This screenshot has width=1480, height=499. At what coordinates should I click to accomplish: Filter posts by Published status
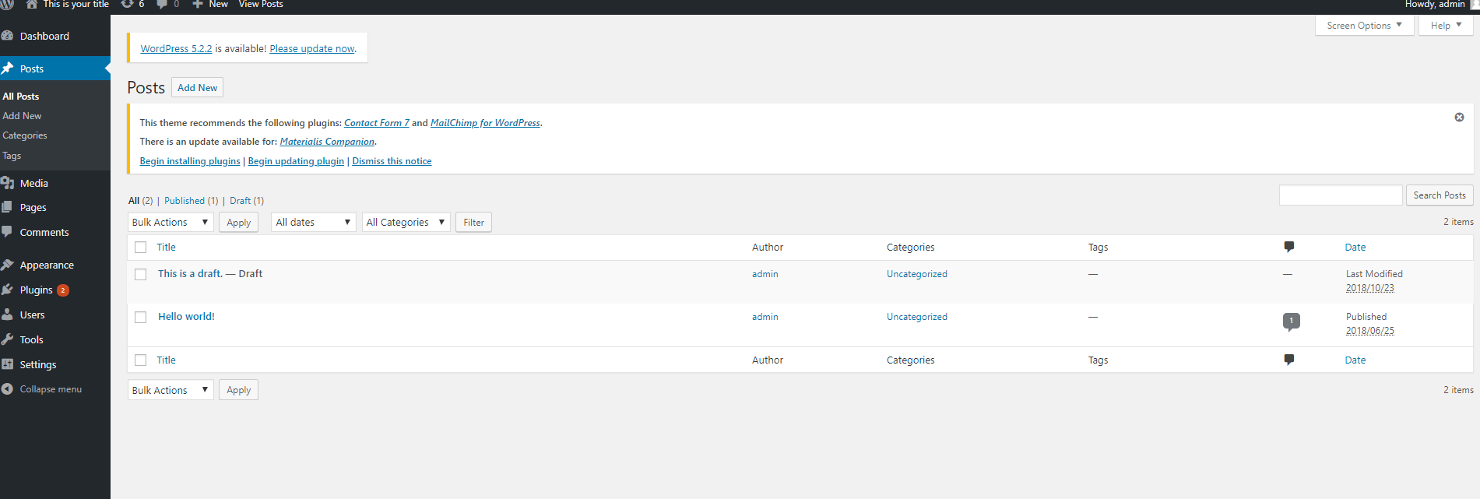(x=191, y=201)
